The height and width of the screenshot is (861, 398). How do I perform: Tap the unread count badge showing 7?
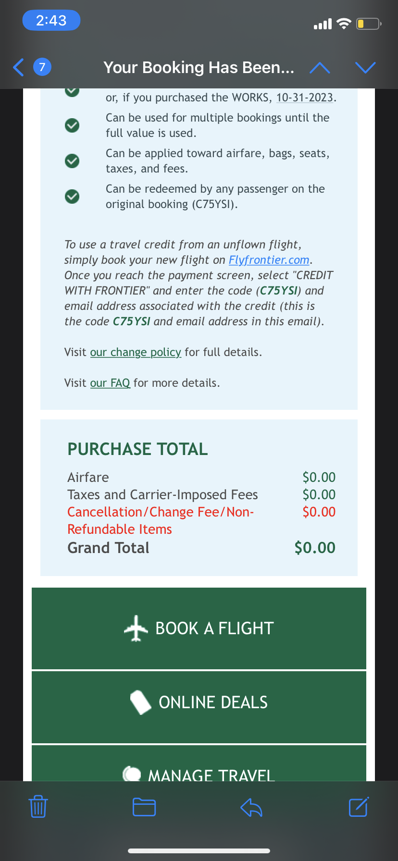click(42, 67)
